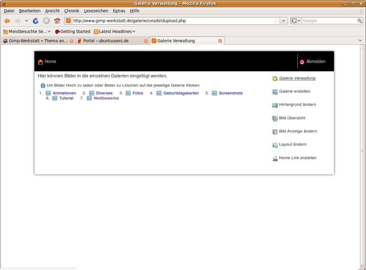Click the stop loading button
The width and height of the screenshot is (366, 270).
tap(46, 21)
